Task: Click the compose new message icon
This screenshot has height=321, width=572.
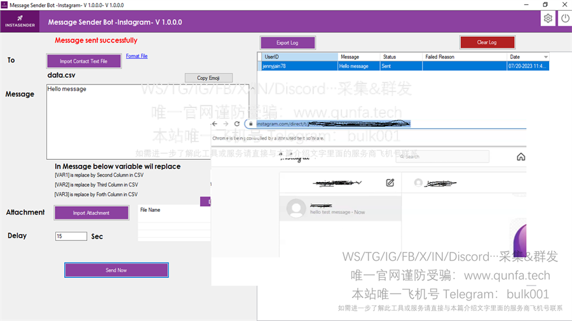Action: [x=390, y=182]
